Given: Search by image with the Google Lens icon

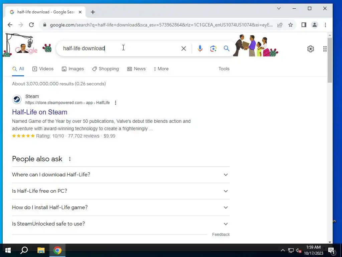Looking at the screenshot, I should [213, 49].
